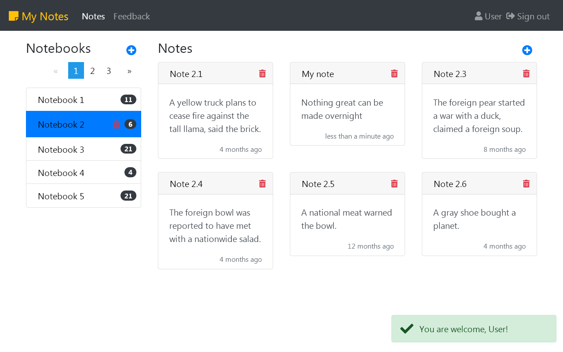This screenshot has width=563, height=352.
Task: Open the Note 2.3 title
Action: (x=450, y=74)
